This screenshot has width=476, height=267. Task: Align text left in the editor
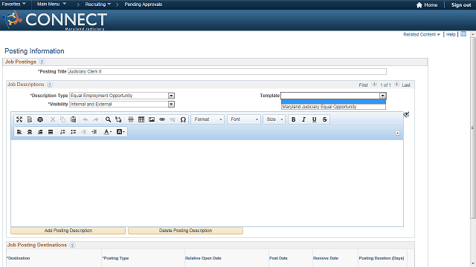[19, 132]
